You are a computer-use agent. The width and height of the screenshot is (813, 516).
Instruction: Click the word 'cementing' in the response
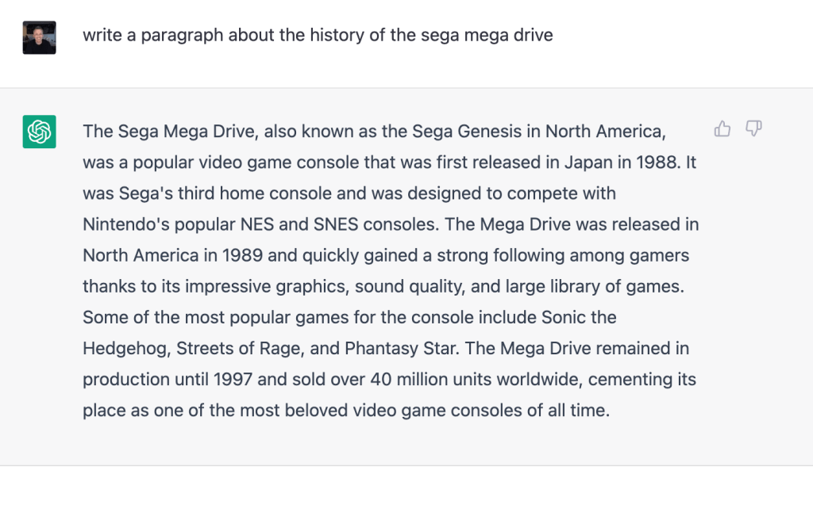[x=626, y=379]
